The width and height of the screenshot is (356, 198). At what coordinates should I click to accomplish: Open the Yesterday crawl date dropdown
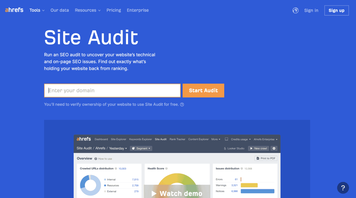118,148
